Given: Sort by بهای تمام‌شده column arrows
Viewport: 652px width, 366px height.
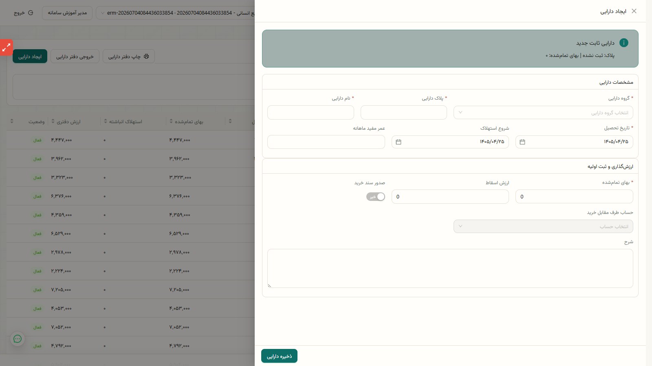Looking at the screenshot, I should coord(171,121).
